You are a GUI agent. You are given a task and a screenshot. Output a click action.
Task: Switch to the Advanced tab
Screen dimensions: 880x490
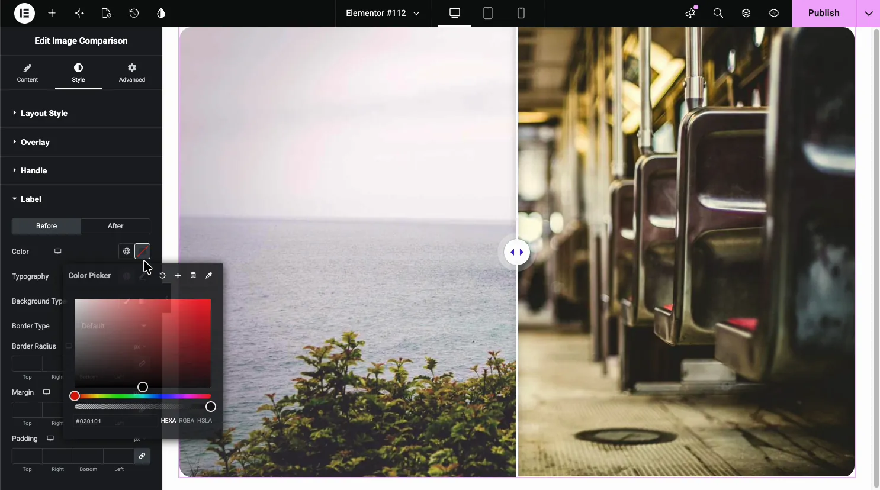[x=132, y=73]
